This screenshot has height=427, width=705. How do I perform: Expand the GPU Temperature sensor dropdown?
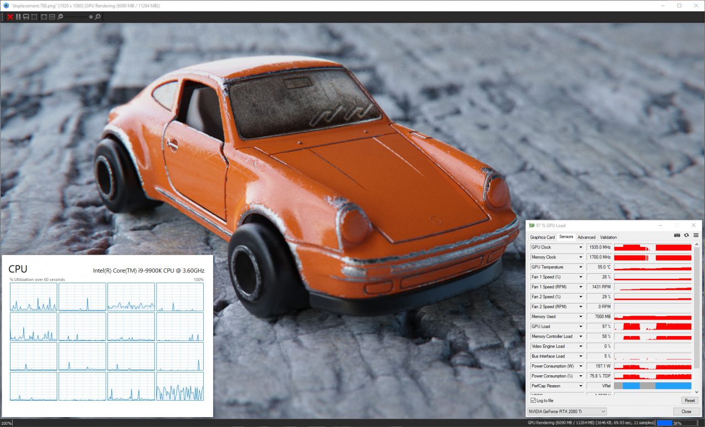[x=581, y=267]
